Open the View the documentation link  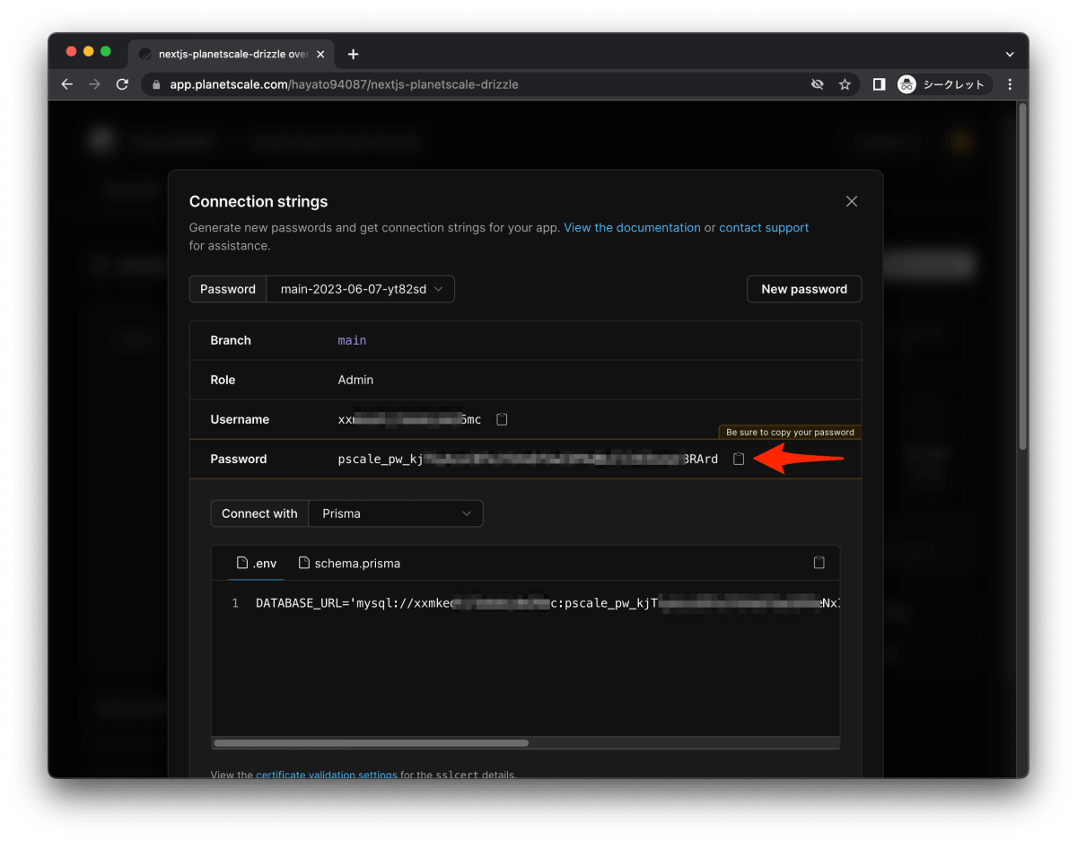pyautogui.click(x=632, y=228)
